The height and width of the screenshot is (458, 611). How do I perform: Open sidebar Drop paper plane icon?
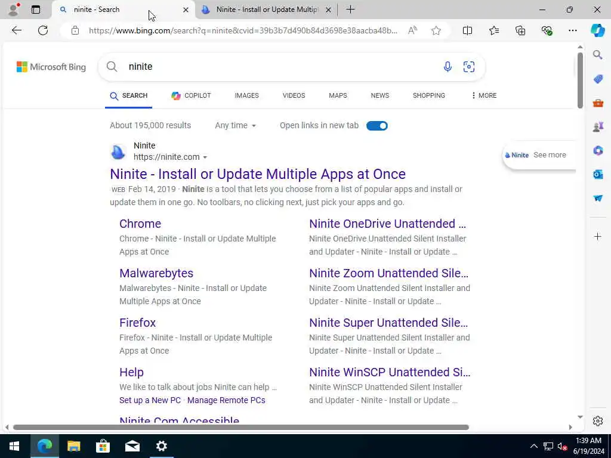click(x=598, y=198)
